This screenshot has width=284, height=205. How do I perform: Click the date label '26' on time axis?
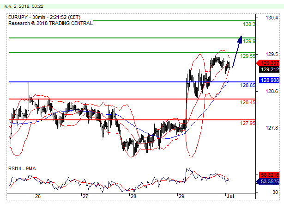point(38,196)
